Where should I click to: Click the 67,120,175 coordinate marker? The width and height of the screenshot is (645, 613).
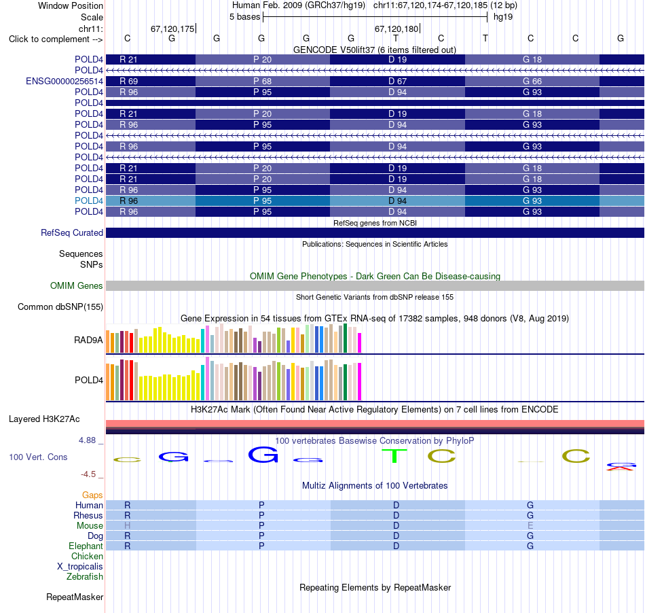173,29
